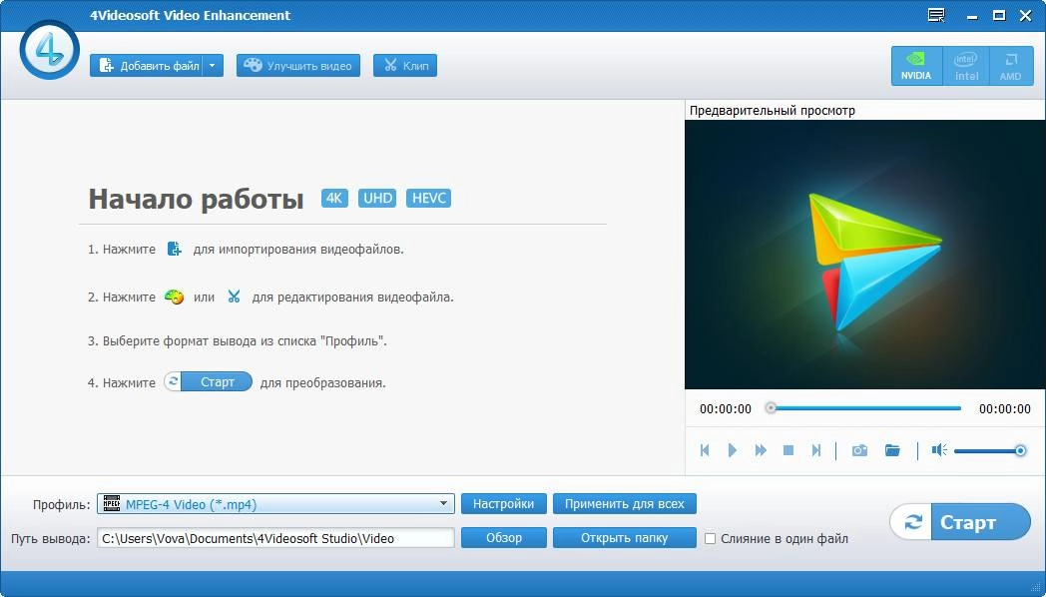
Task: Click the import file icon in step 1
Action: pos(174,249)
